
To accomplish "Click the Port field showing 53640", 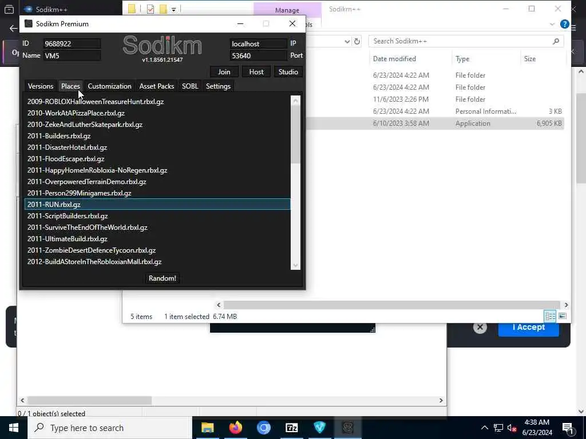I will click(258, 55).
